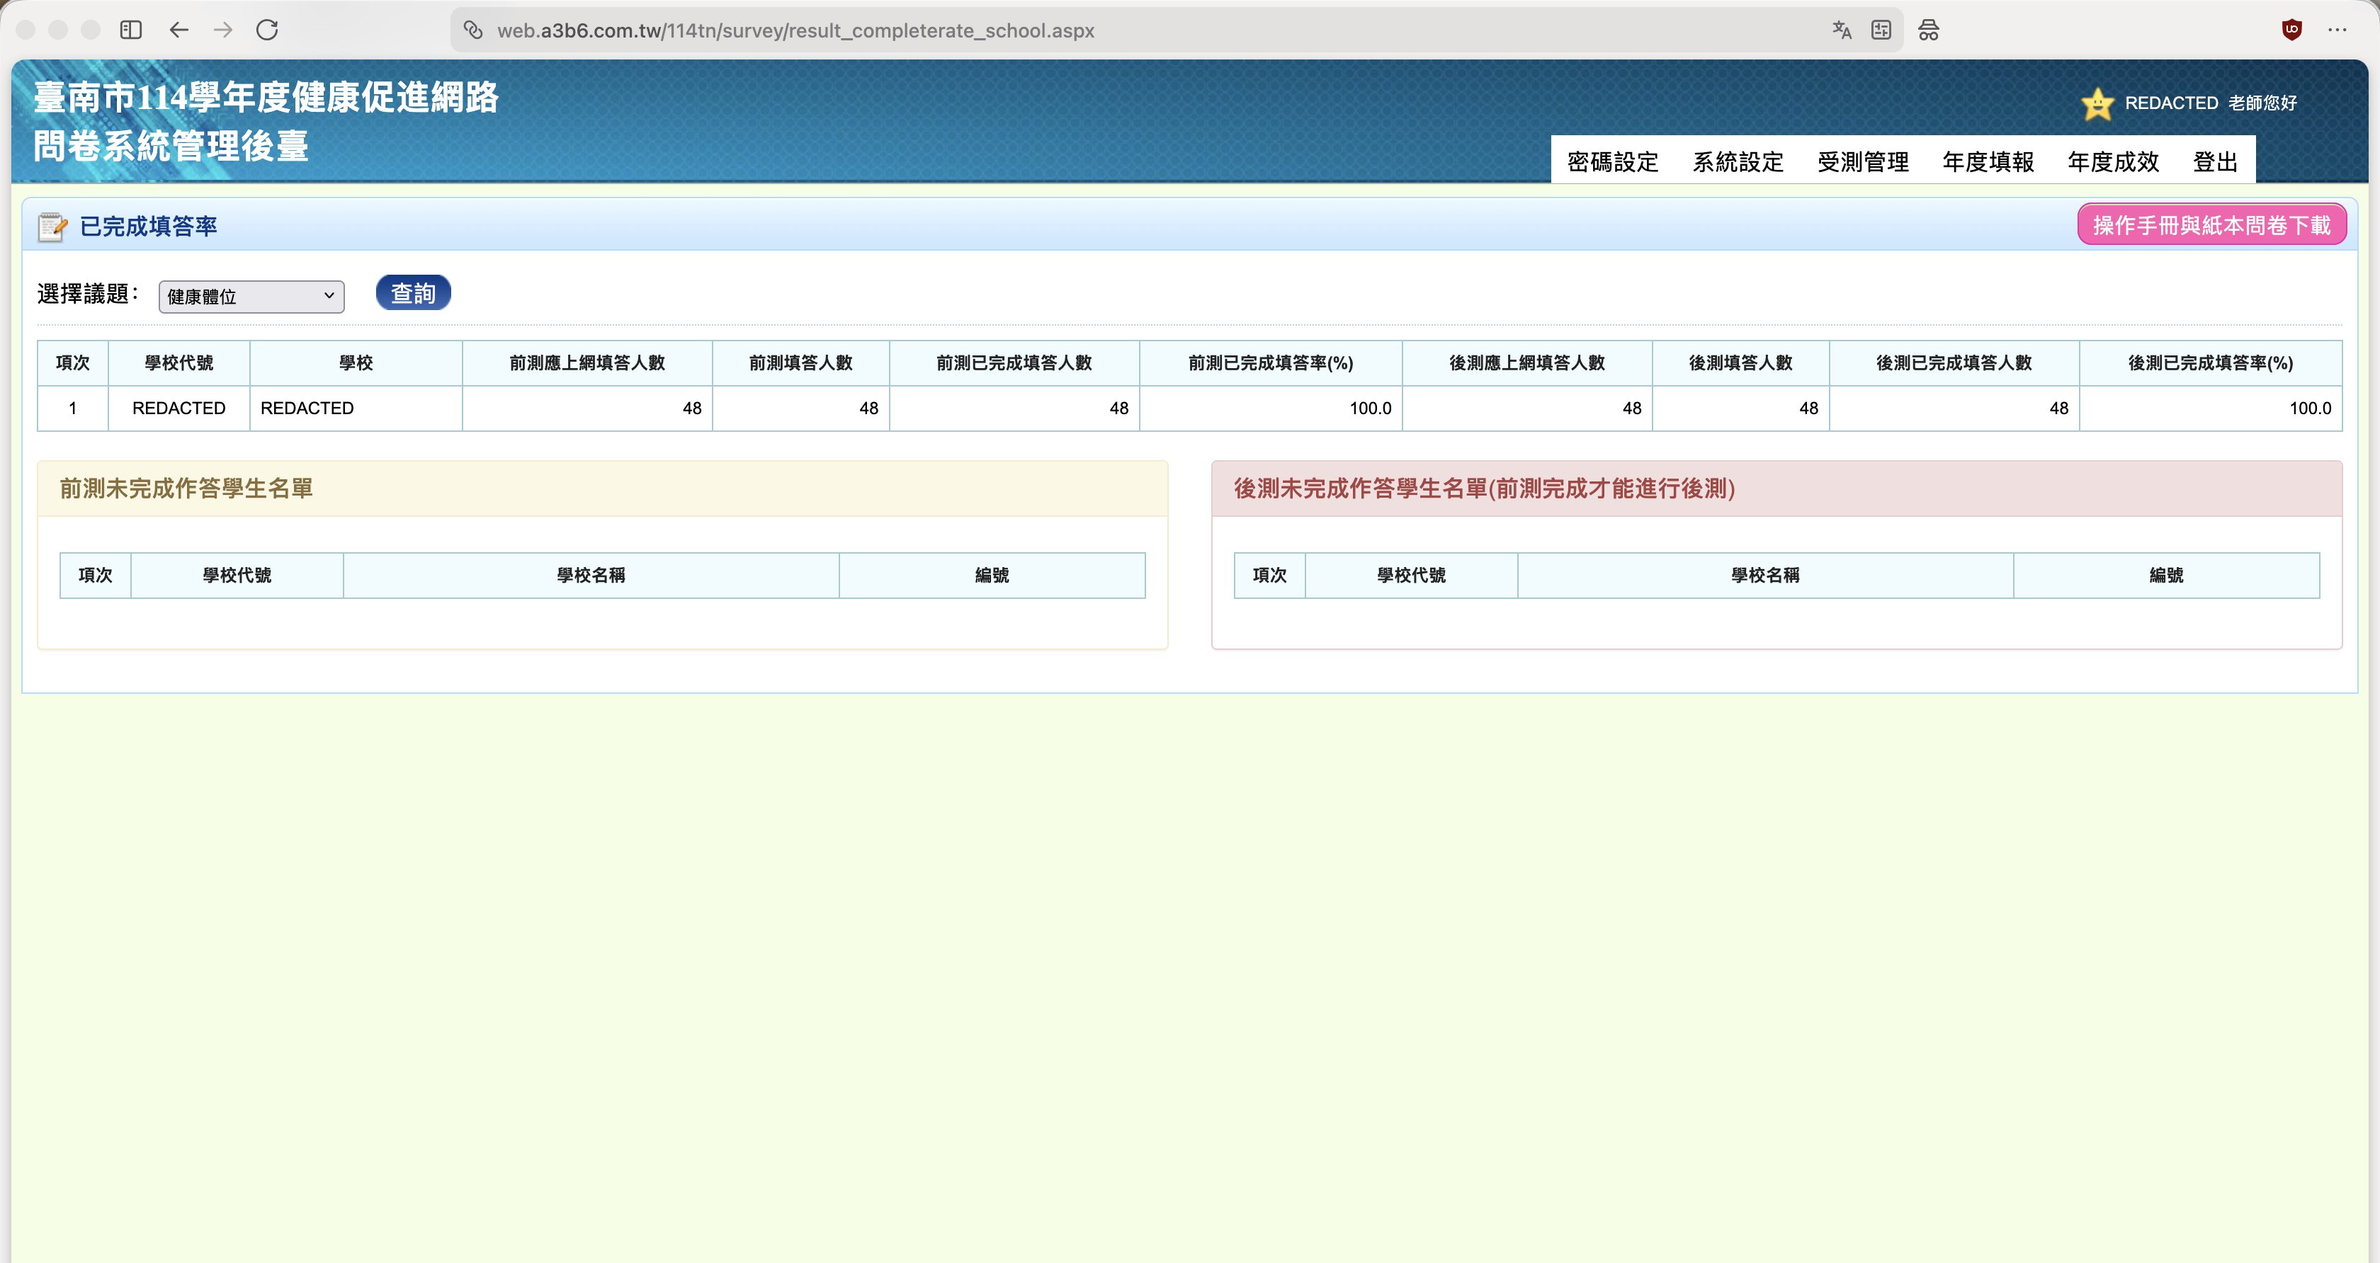Click the 前測應上網填答人數 column header

[588, 363]
